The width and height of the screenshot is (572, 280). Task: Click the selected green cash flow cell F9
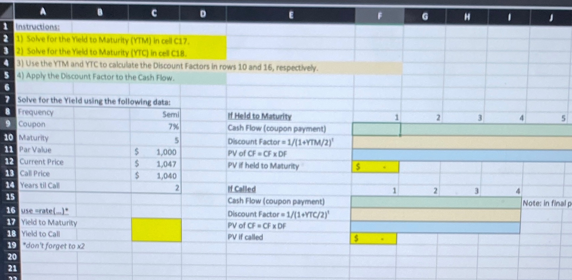[376, 129]
